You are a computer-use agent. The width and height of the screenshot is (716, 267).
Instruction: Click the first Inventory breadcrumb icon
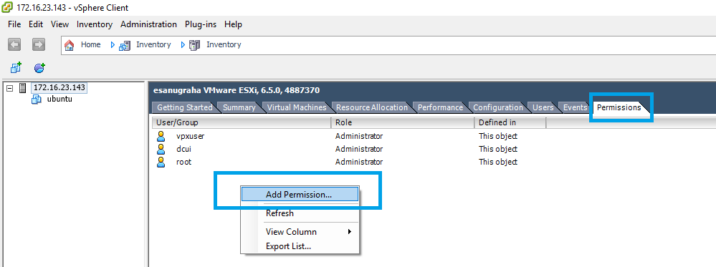(125, 45)
